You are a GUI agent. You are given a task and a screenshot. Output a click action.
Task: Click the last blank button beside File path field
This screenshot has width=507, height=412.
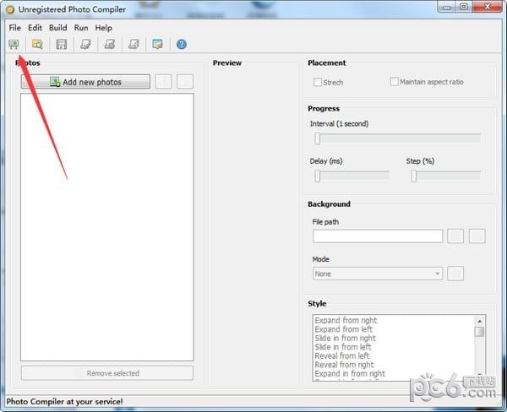[477, 236]
